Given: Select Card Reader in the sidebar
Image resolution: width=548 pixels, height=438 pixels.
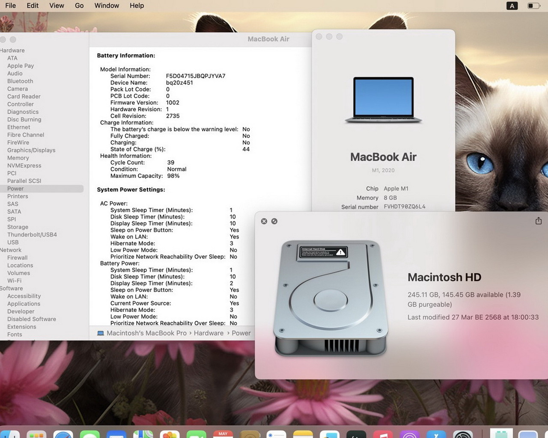Looking at the screenshot, I should (24, 97).
